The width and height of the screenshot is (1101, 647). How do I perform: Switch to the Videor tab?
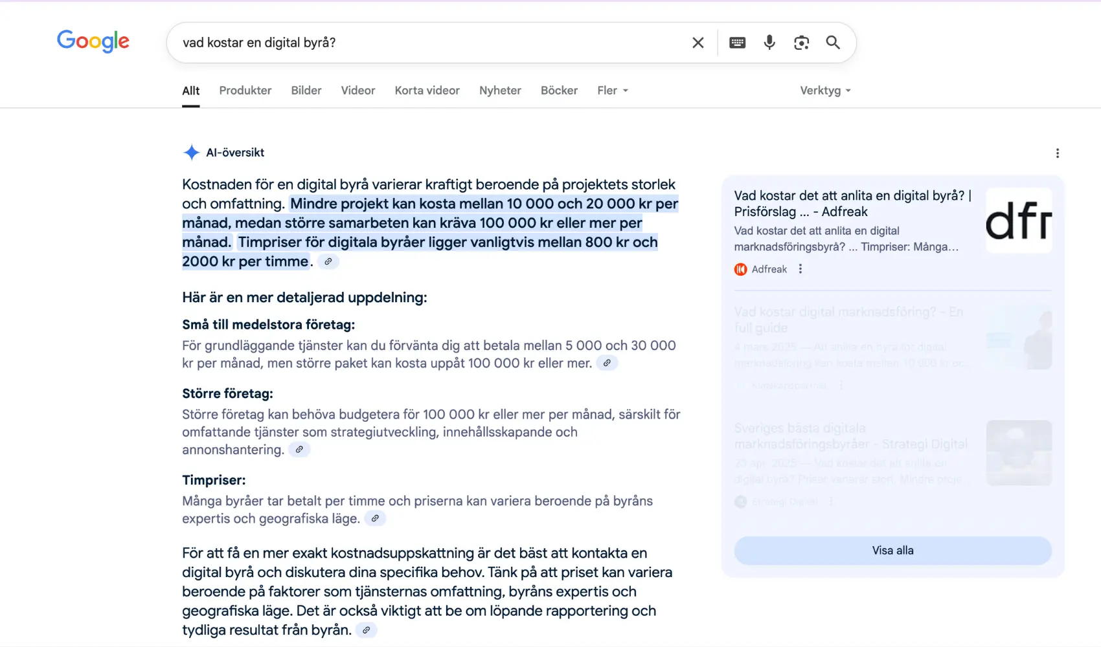point(358,91)
